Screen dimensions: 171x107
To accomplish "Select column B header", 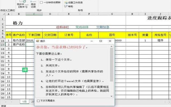I will click(x=19, y=14).
